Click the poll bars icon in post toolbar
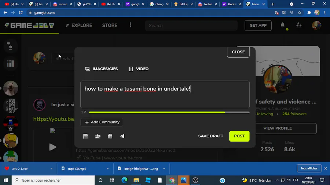 click(98, 136)
